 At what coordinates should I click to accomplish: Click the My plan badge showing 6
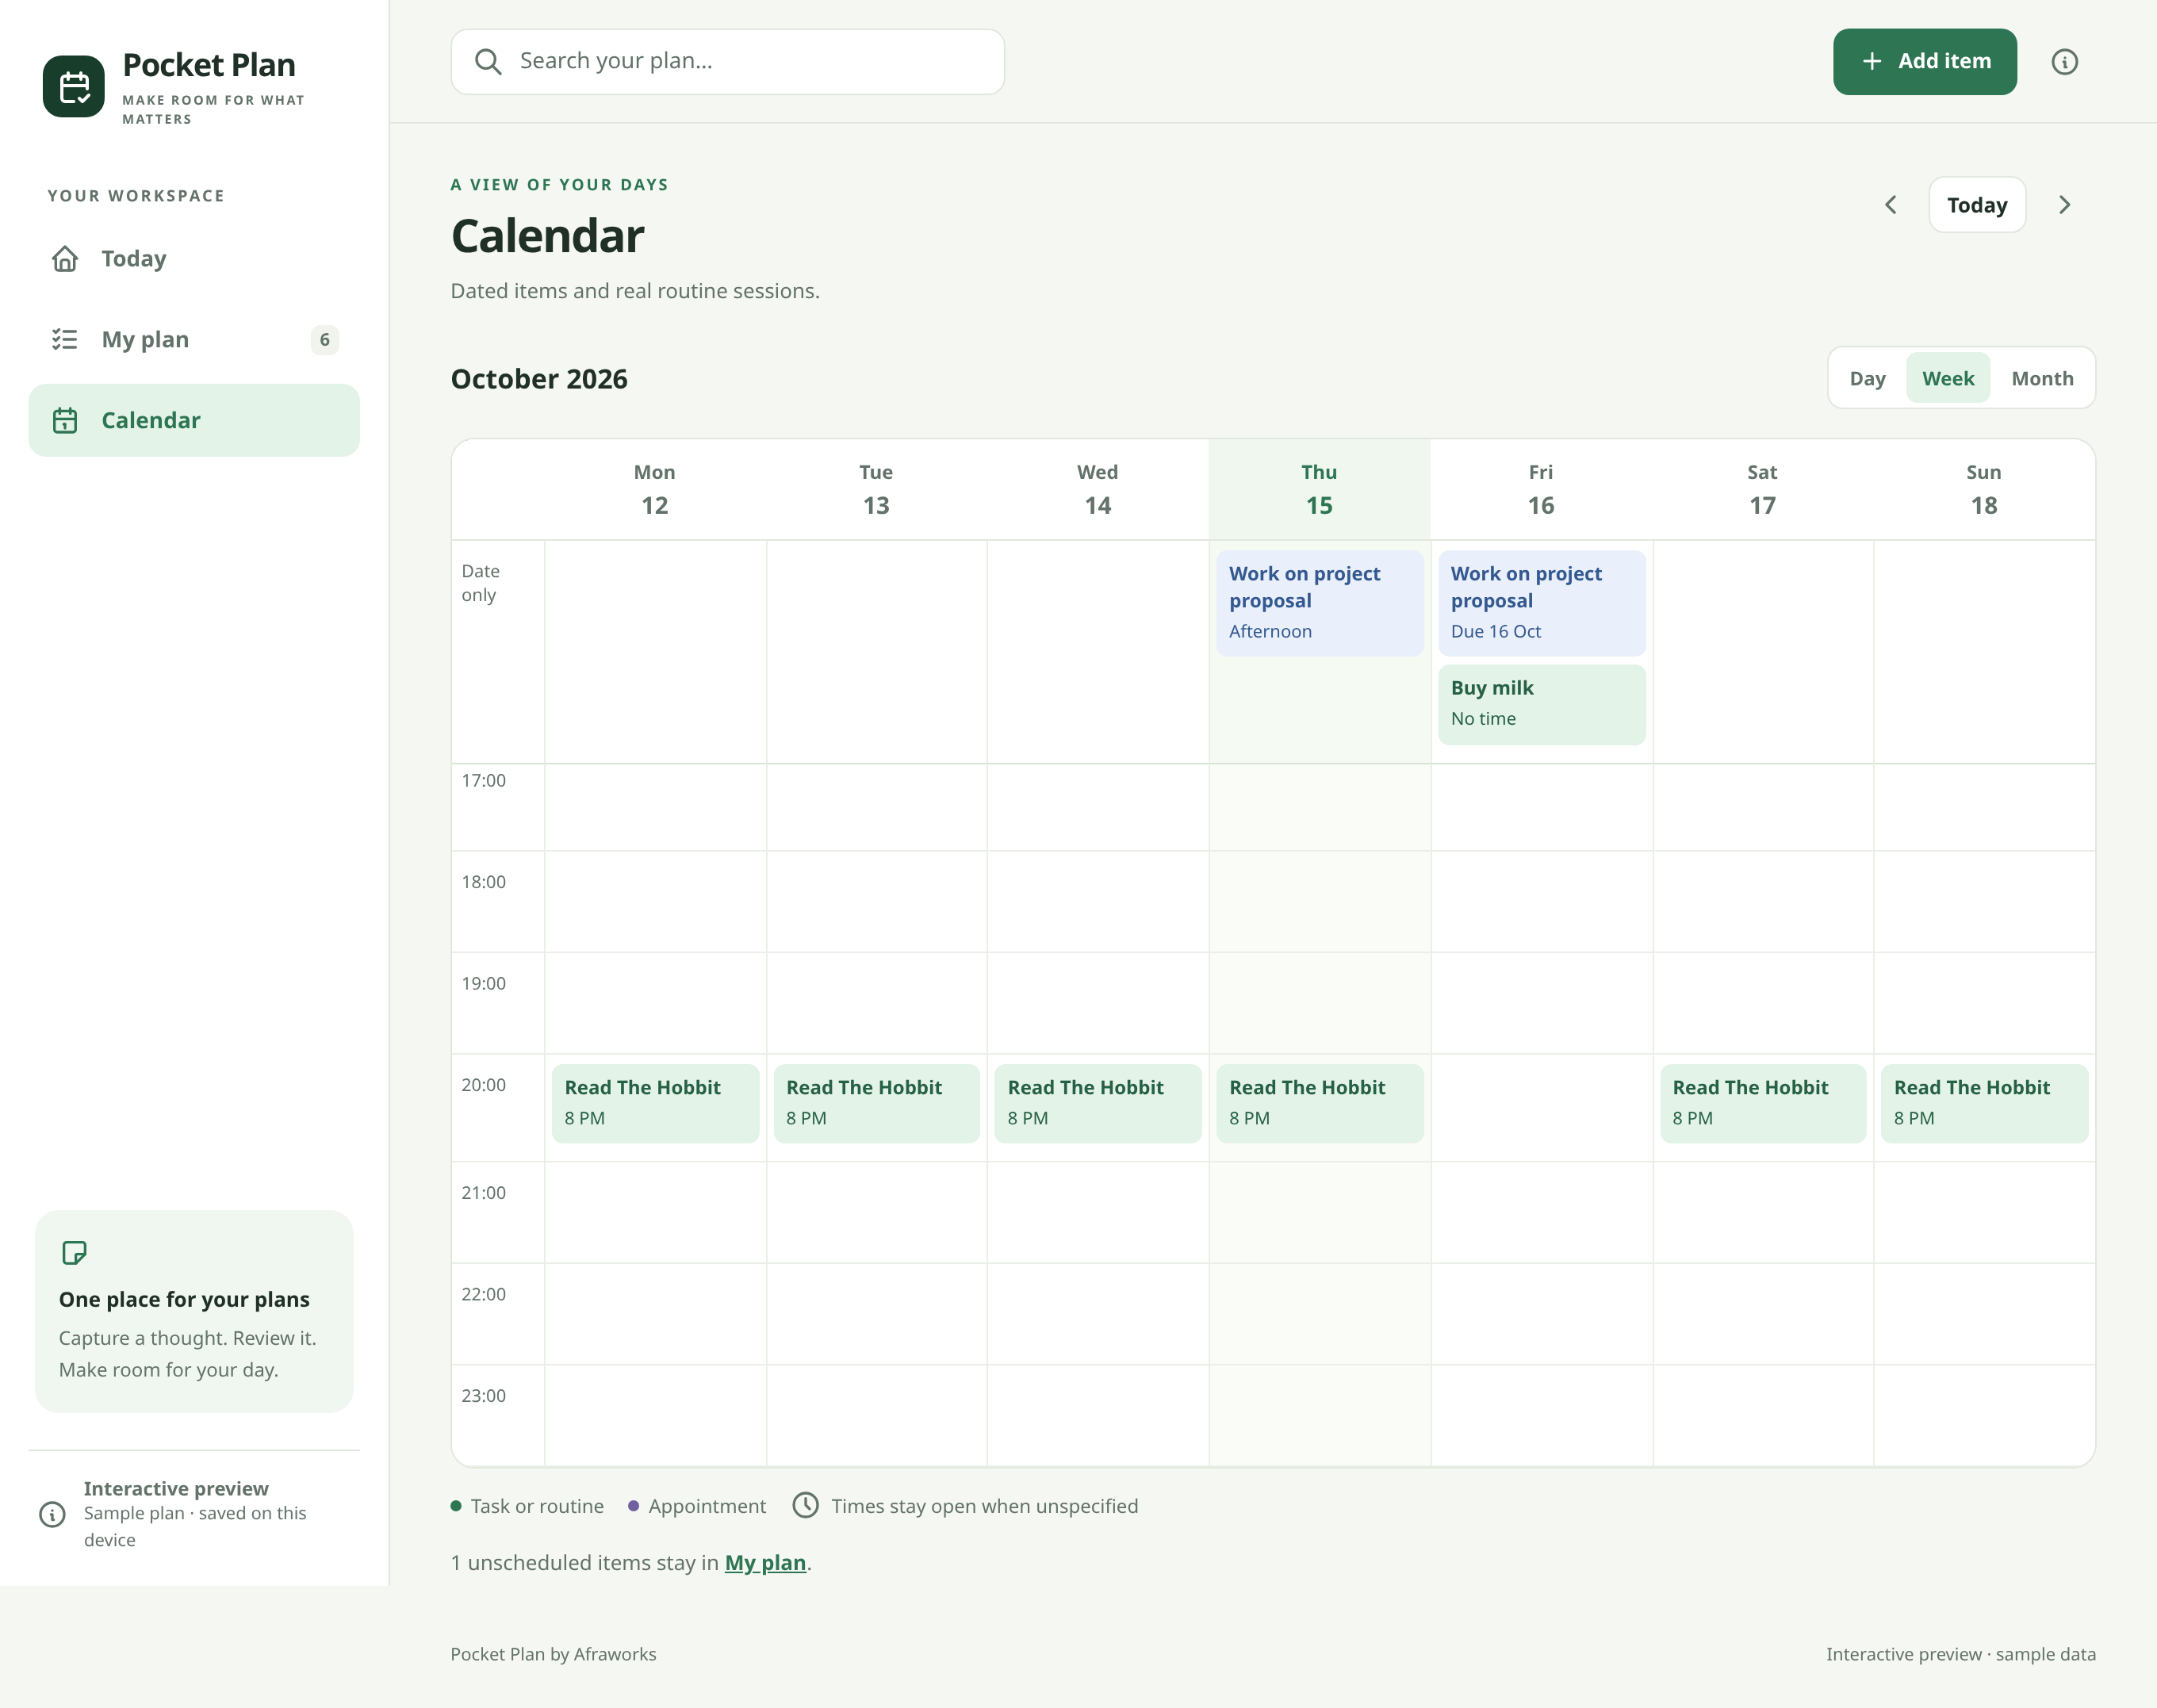tap(324, 340)
